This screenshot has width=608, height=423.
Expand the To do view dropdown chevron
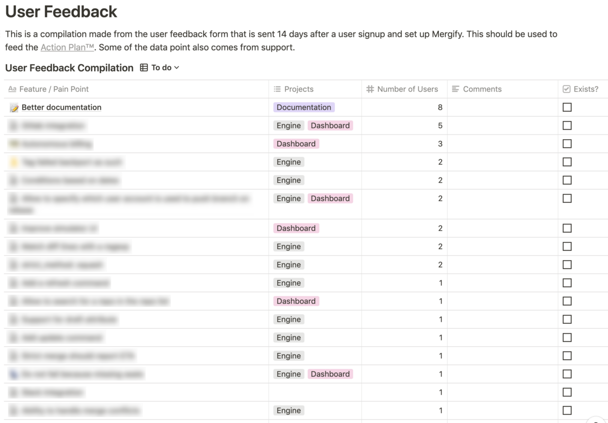177,68
